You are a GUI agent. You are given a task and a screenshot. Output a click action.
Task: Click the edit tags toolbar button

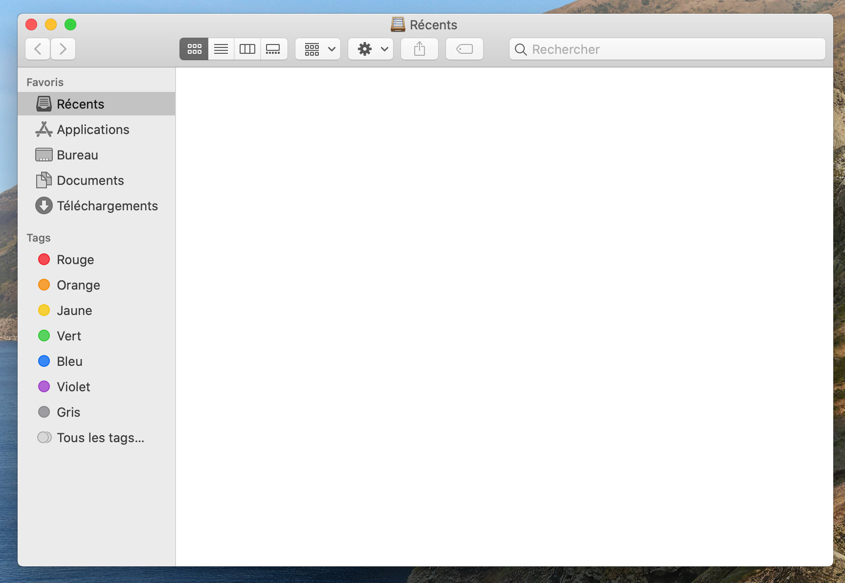(465, 49)
